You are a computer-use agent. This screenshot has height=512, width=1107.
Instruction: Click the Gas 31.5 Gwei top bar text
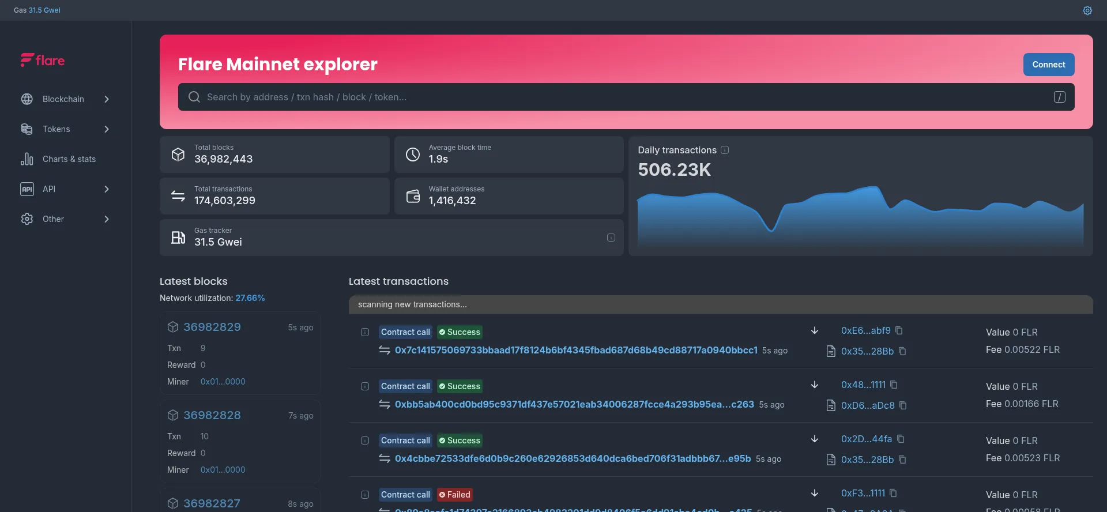(37, 10)
